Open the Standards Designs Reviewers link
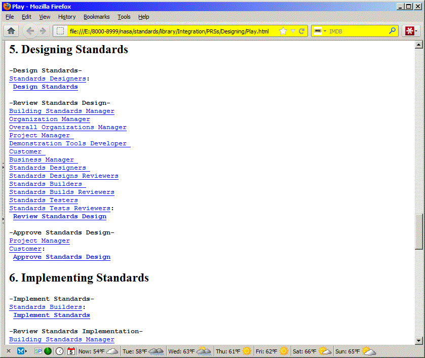The height and width of the screenshot is (358, 425). click(64, 176)
